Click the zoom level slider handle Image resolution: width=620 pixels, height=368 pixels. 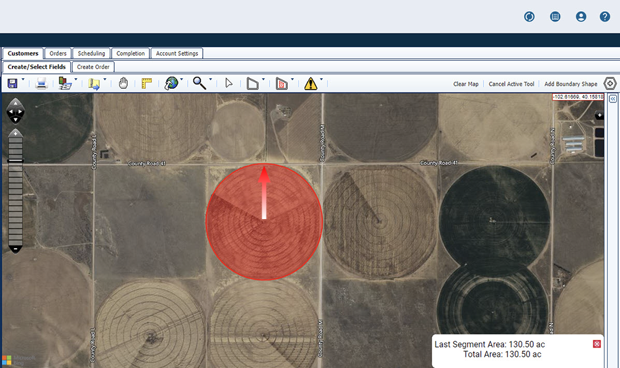tap(15, 161)
